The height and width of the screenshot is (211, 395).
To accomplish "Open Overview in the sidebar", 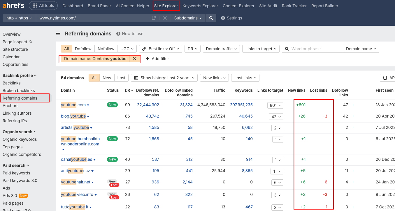I will coord(12,34).
